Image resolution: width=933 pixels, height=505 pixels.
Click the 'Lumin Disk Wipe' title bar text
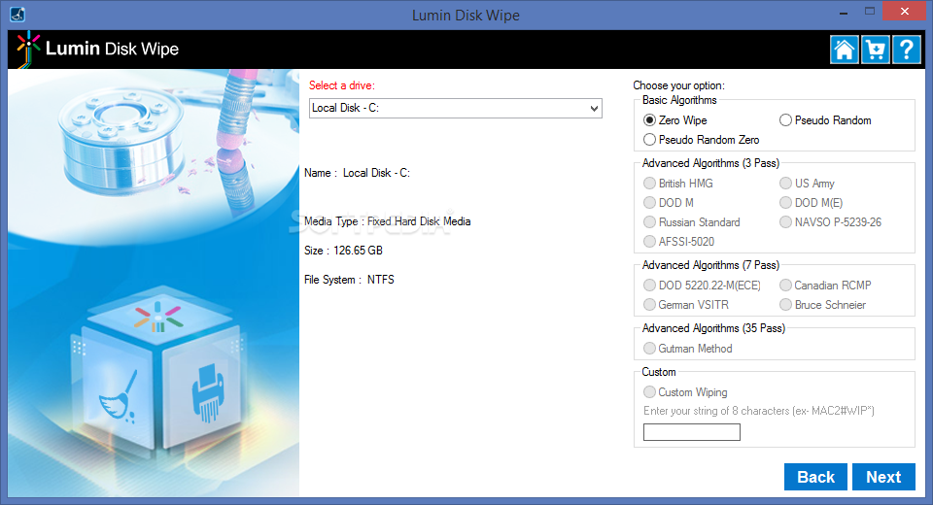point(466,15)
